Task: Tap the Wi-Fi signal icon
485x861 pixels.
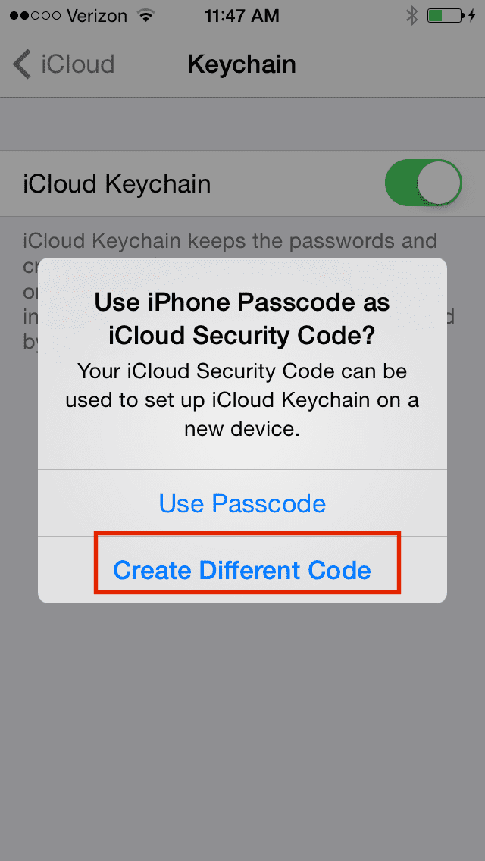Action: [145, 15]
